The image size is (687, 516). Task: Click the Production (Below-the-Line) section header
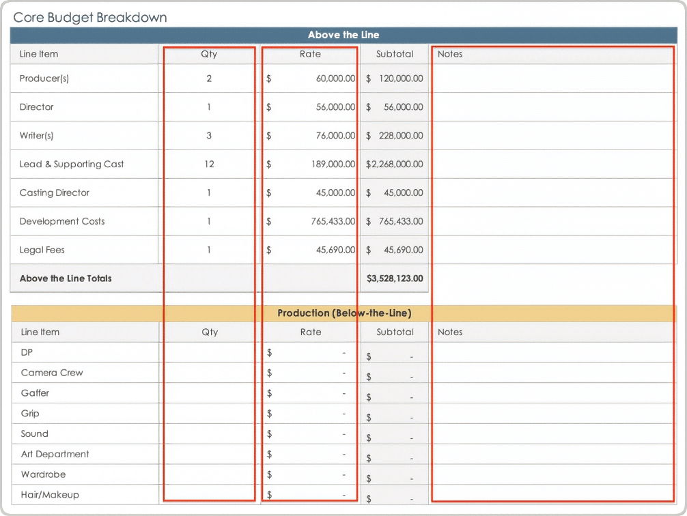pos(343,313)
